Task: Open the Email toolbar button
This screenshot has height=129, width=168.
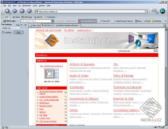Action: coord(147,21)
